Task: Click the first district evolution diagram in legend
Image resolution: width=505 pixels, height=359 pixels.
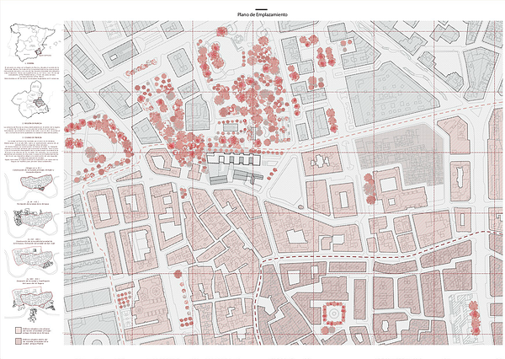Action: coord(30,185)
